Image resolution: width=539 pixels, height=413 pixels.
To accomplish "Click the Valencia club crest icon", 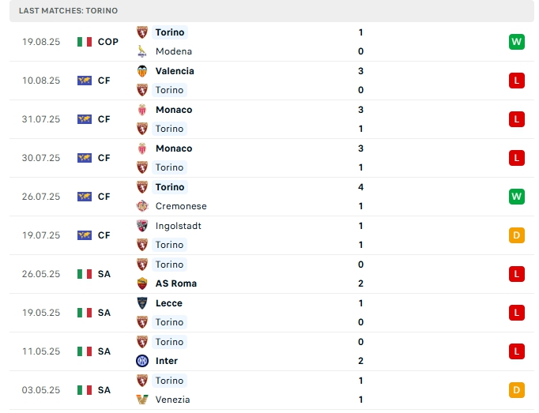I will coord(142,71).
